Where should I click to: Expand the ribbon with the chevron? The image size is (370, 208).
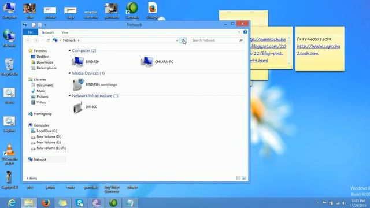(x=239, y=32)
